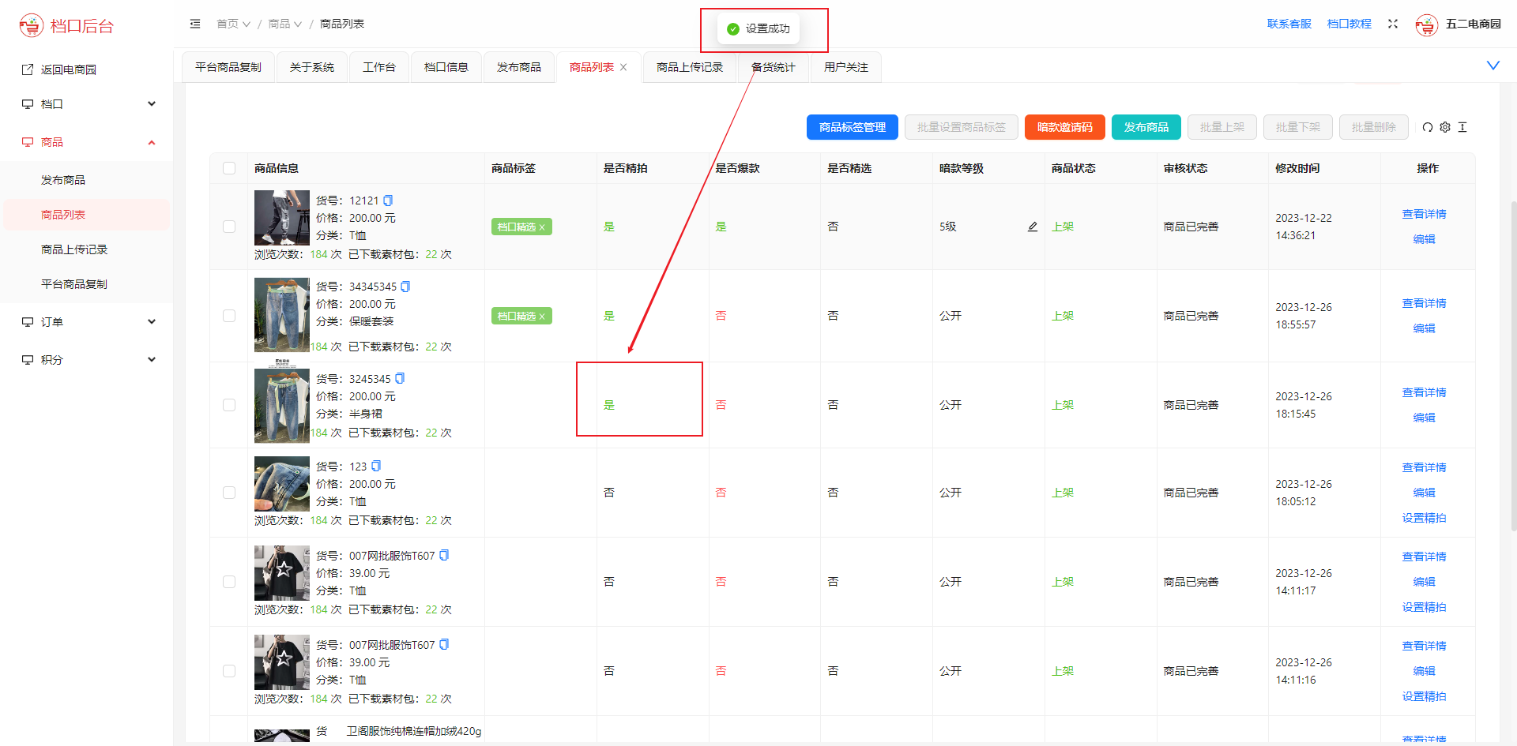Open table column settings gear icon
The image size is (1517, 746).
click(x=1445, y=127)
